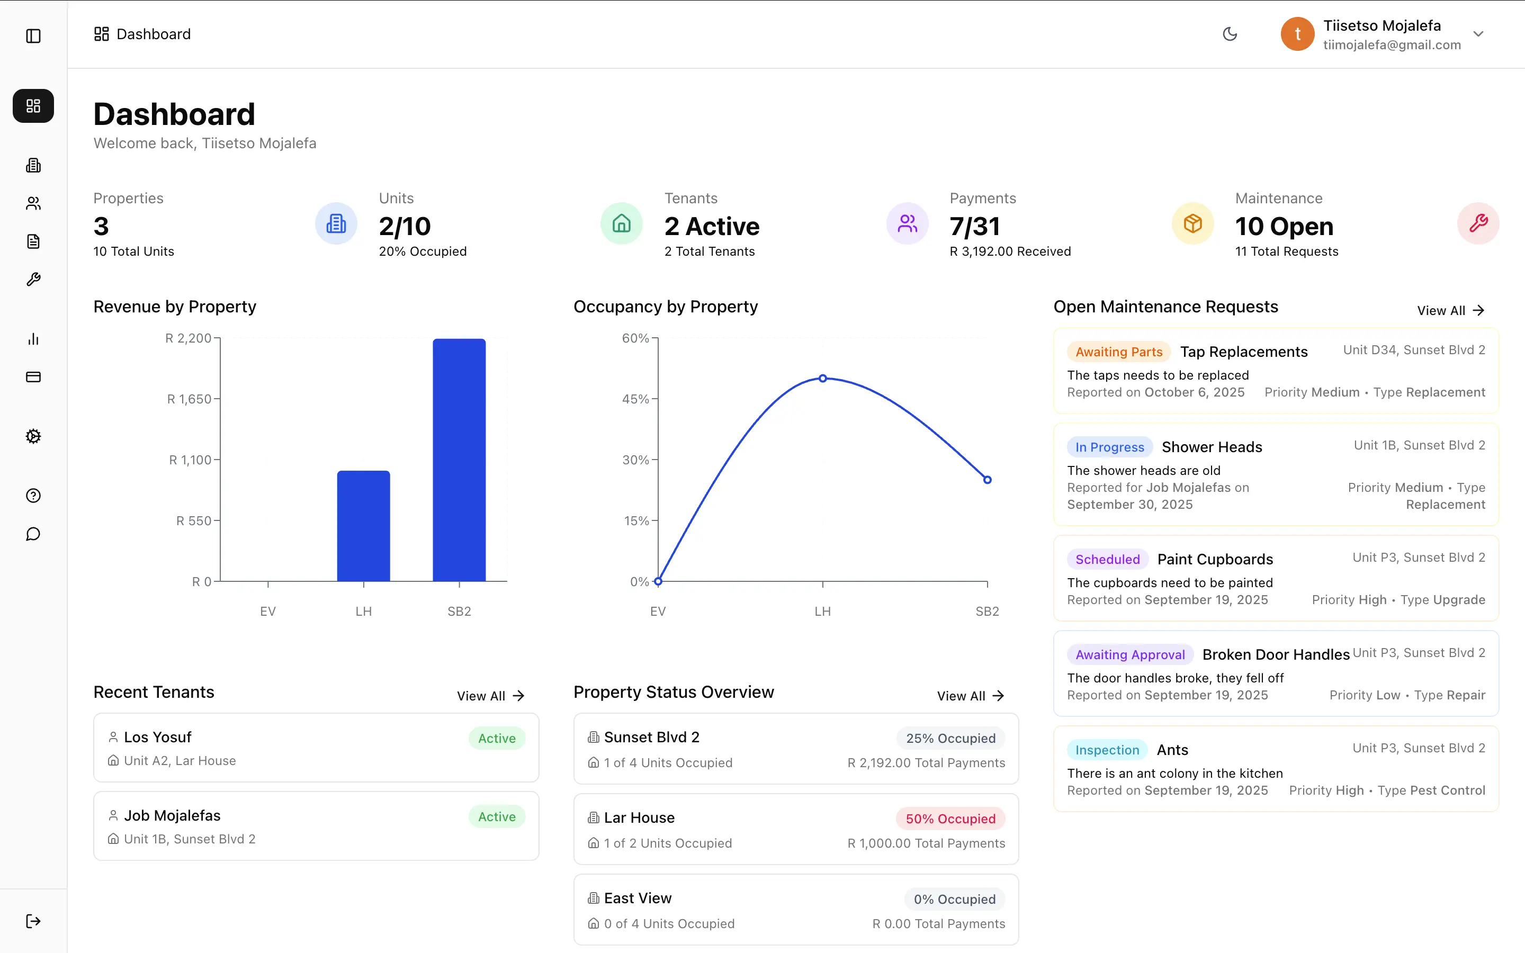Open the help question mark icon
The height and width of the screenshot is (953, 1525).
point(33,496)
